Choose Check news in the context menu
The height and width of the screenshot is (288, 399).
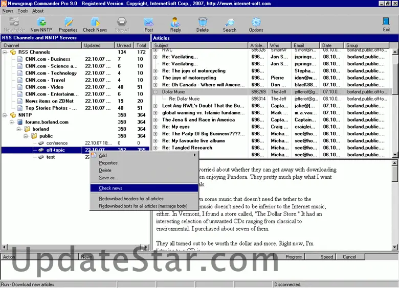pyautogui.click(x=110, y=188)
